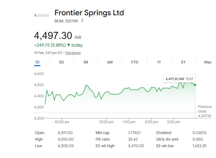Show the 1M price chart
This screenshot has width=216, height=158.
(x=86, y=62)
